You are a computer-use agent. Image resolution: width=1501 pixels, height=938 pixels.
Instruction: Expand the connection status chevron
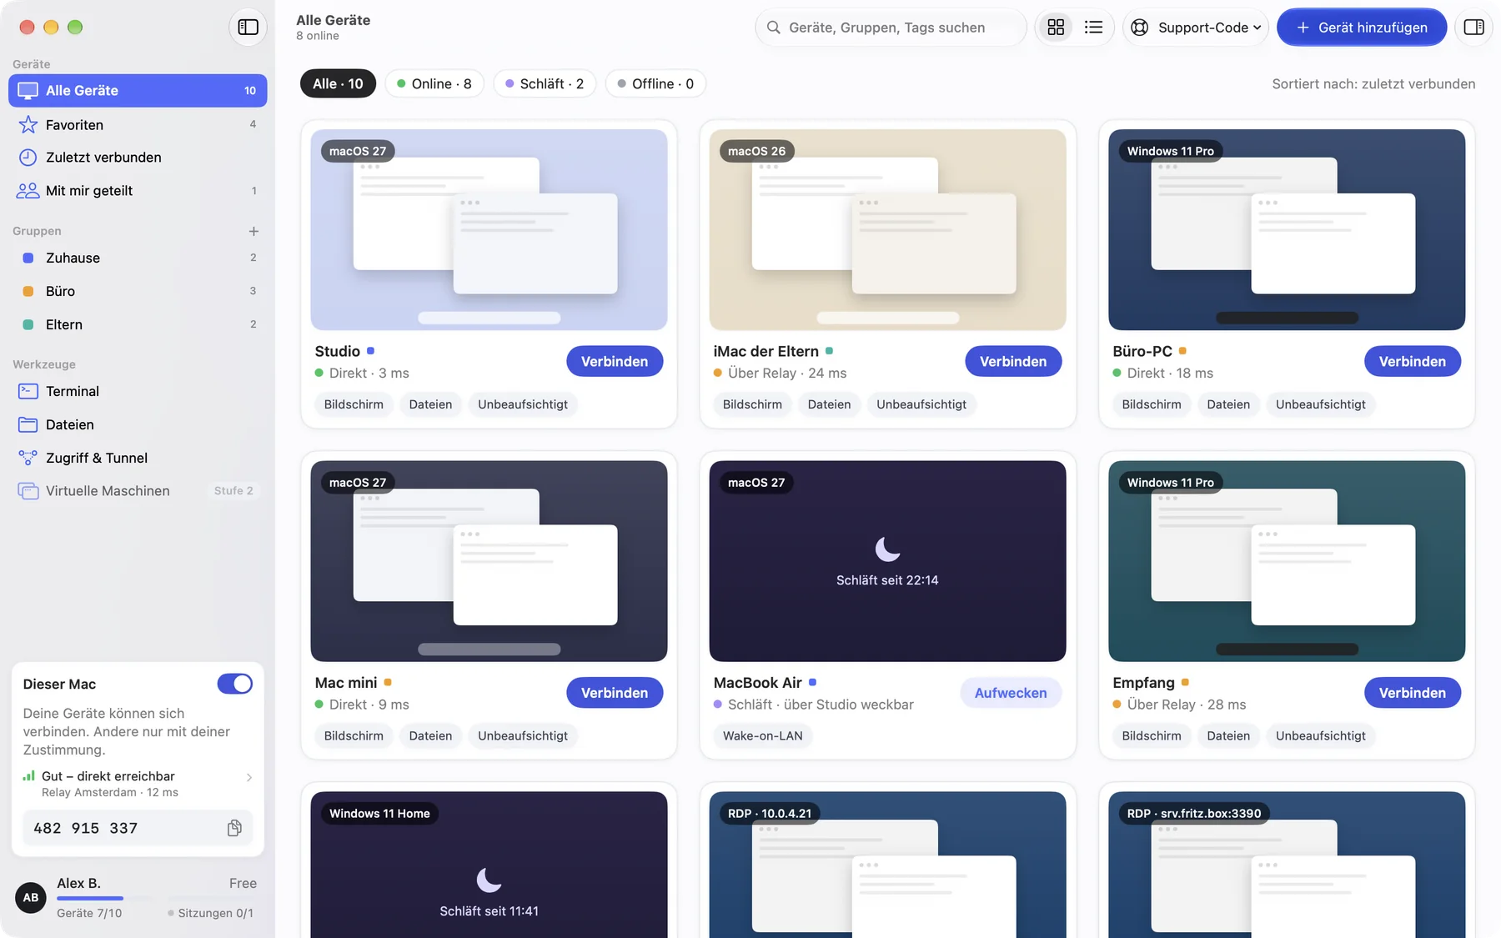(248, 777)
